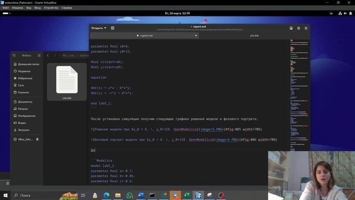Eject the VBox_GAs volume
The height and width of the screenshot is (200, 355).
tap(37, 139)
